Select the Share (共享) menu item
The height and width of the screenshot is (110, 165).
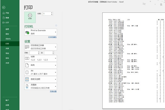[x=10, y=48]
